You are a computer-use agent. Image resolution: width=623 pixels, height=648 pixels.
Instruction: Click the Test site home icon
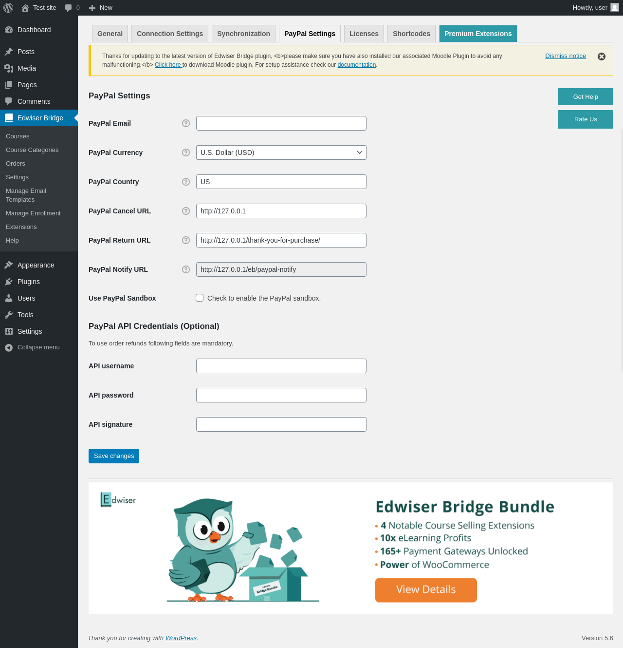coord(25,8)
